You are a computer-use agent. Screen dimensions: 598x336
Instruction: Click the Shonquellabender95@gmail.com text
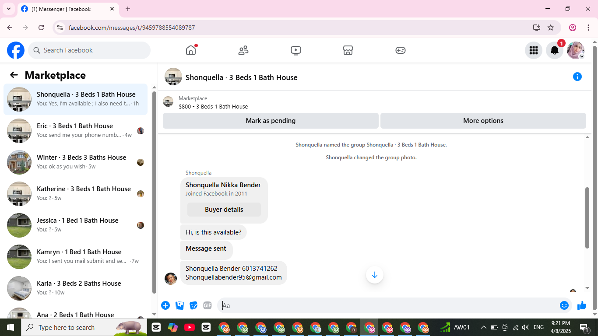coord(234,277)
